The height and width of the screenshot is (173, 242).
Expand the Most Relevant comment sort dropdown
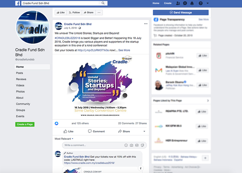pos(64,139)
